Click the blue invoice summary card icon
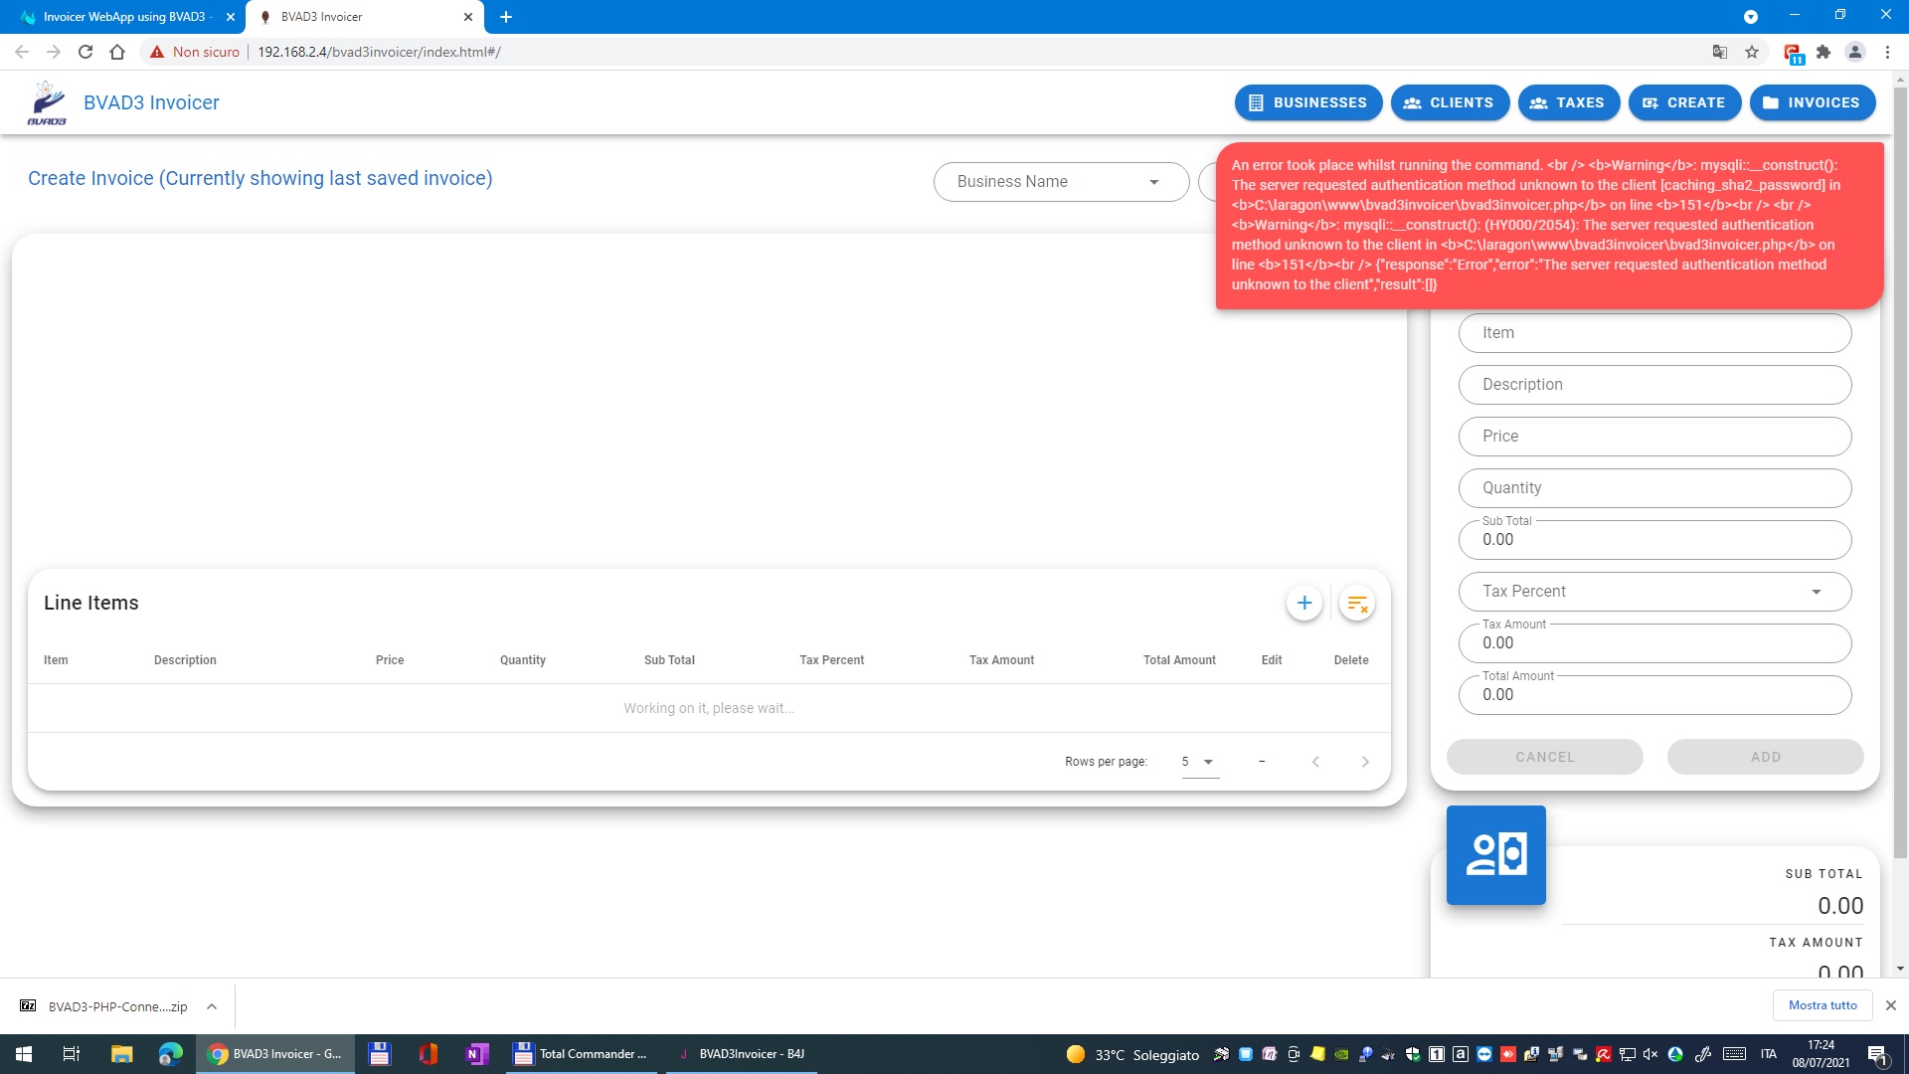The image size is (1909, 1074). pos(1495,855)
